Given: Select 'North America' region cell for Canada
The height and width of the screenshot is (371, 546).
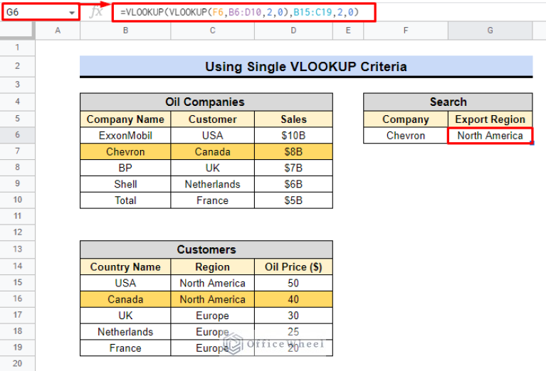Looking at the screenshot, I should [x=212, y=299].
